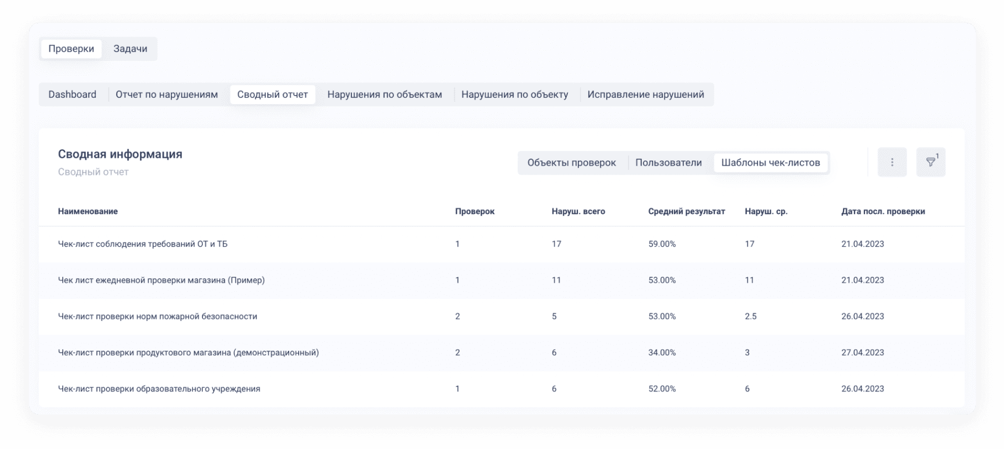Switch summary view to Пользователи
This screenshot has width=1004, height=449.
[x=668, y=163]
